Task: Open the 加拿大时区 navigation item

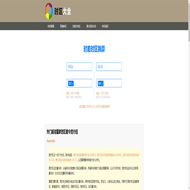Action: [76, 26]
